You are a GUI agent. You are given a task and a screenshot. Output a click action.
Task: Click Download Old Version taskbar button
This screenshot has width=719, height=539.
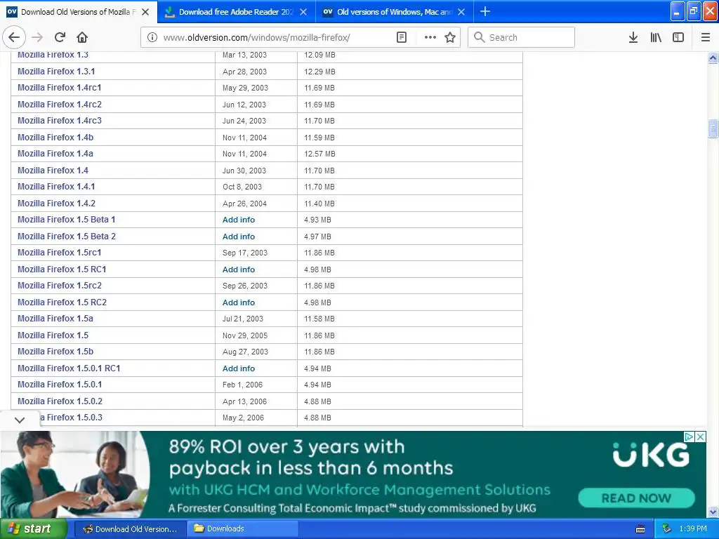coord(130,529)
